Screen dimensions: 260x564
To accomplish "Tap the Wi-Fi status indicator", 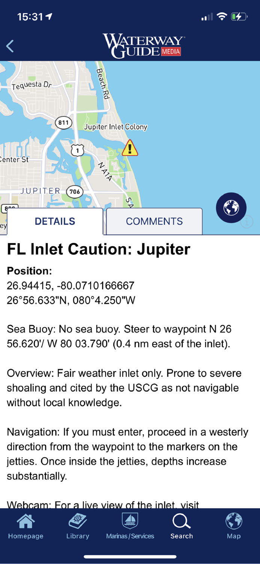I will pyautogui.click(x=222, y=16).
